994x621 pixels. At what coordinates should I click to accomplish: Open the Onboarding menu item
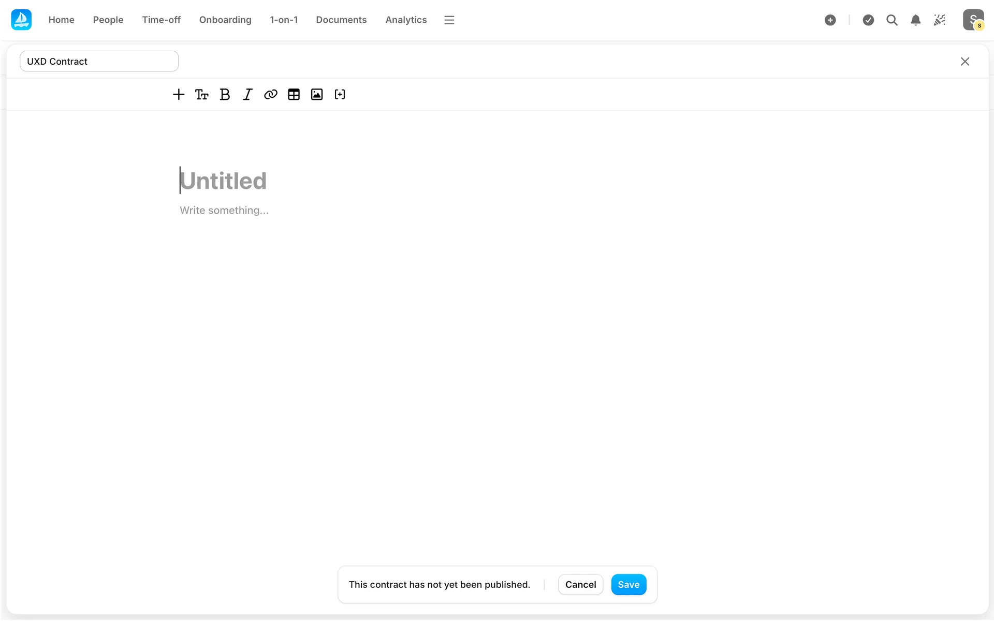point(225,20)
